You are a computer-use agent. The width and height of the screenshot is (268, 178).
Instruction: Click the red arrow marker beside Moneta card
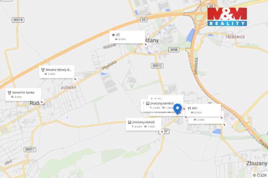pyautogui.click(x=75, y=79)
